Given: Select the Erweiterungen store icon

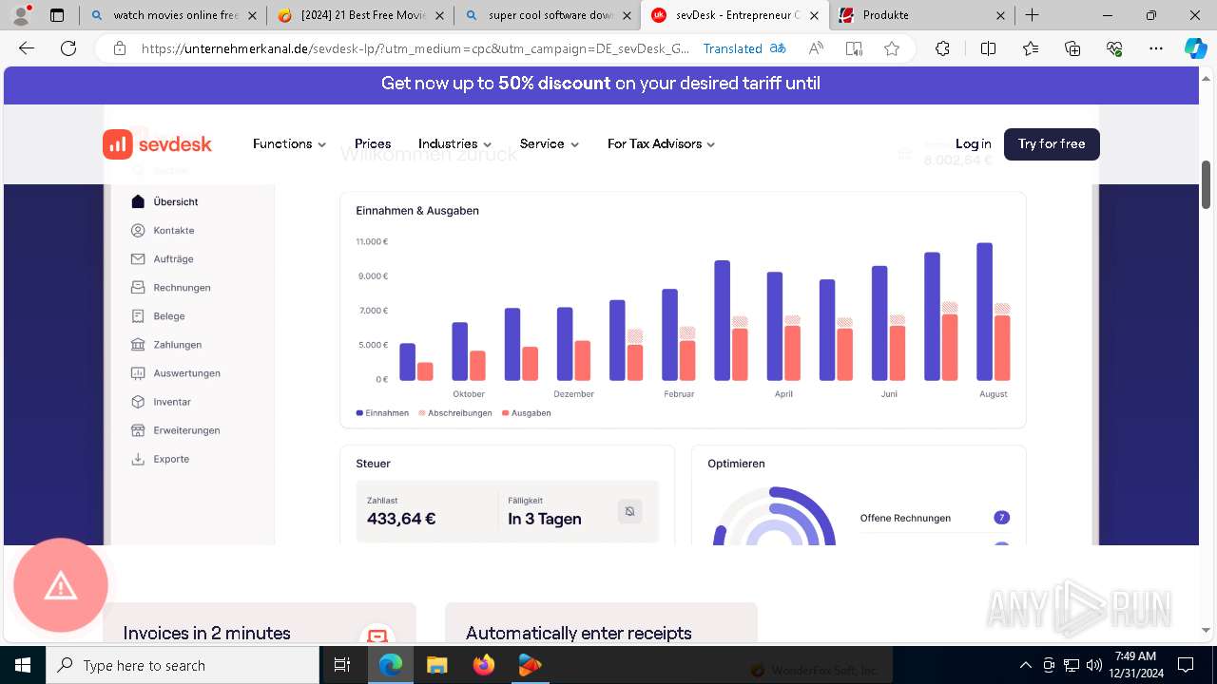Looking at the screenshot, I should pyautogui.click(x=138, y=429).
